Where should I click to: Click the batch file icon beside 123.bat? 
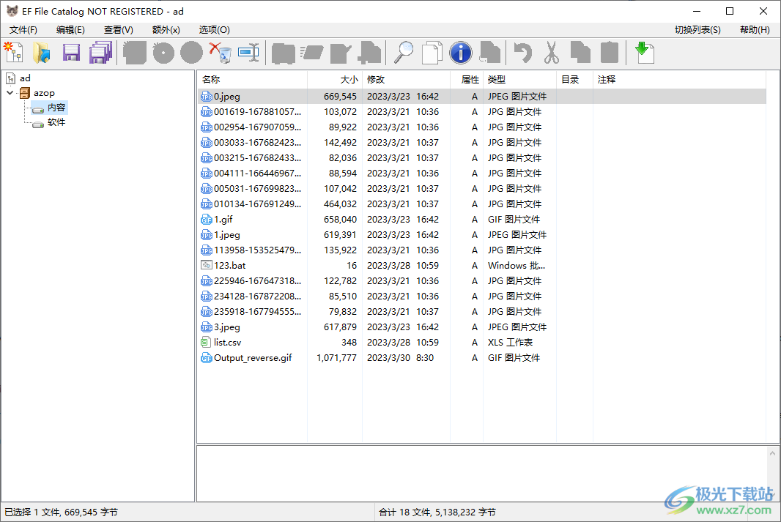[x=206, y=265]
